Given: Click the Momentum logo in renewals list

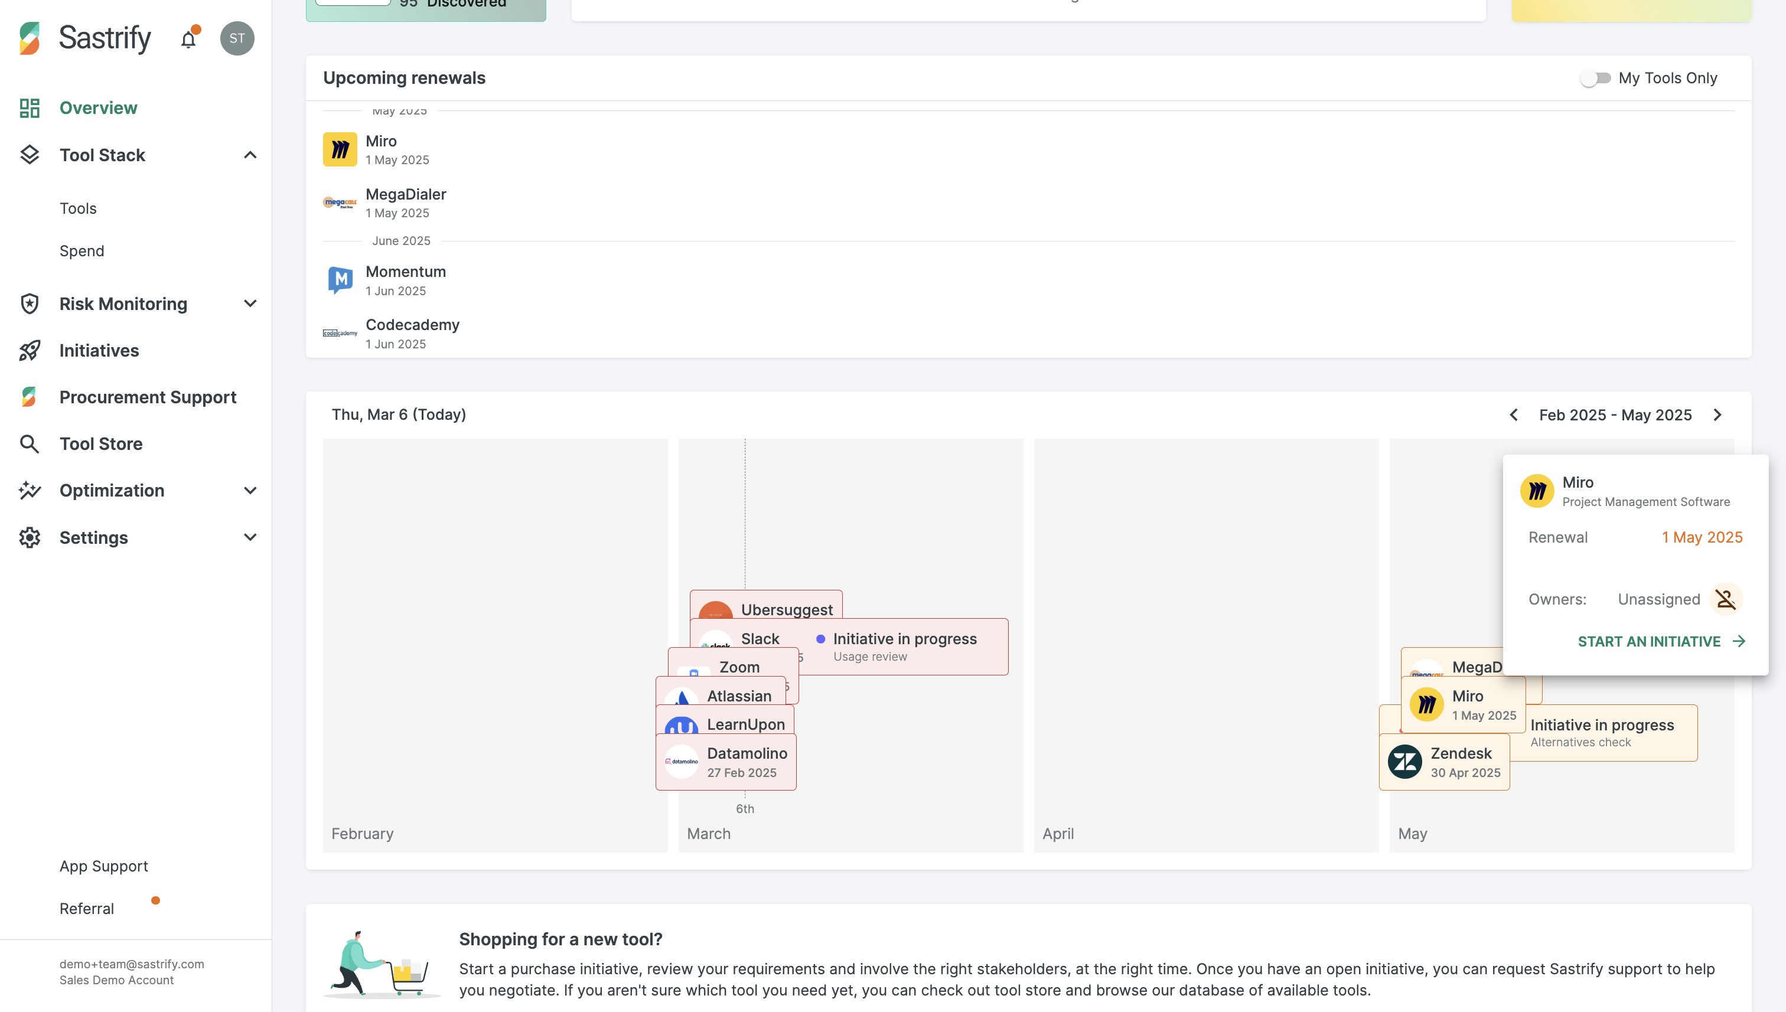Looking at the screenshot, I should (340, 280).
